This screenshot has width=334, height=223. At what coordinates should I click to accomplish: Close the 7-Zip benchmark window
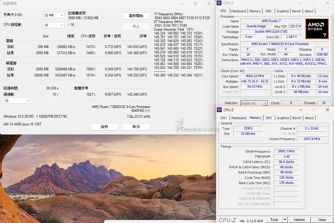point(209,4)
